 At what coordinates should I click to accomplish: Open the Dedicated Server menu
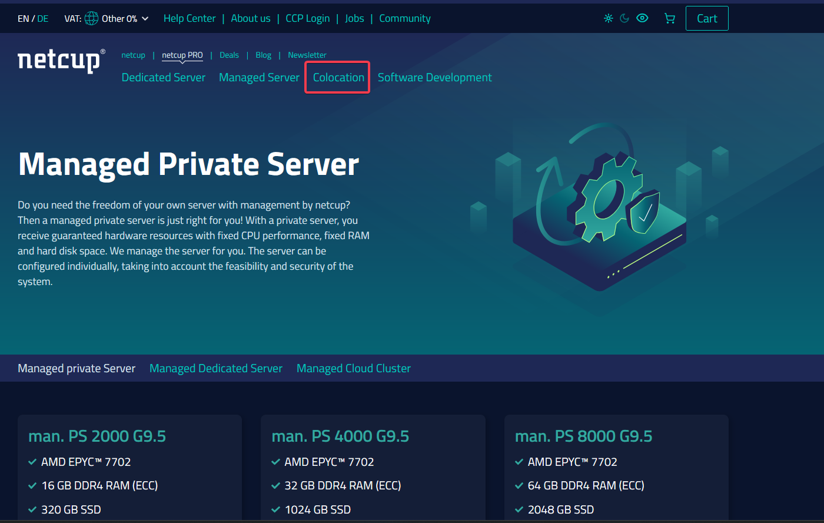coord(164,77)
